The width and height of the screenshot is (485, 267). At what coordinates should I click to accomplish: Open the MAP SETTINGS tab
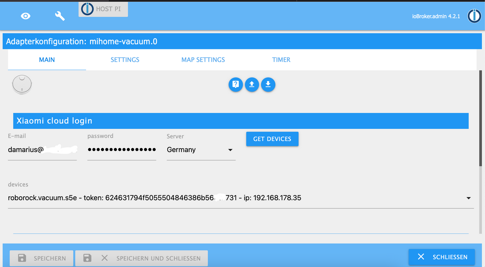coord(203,60)
